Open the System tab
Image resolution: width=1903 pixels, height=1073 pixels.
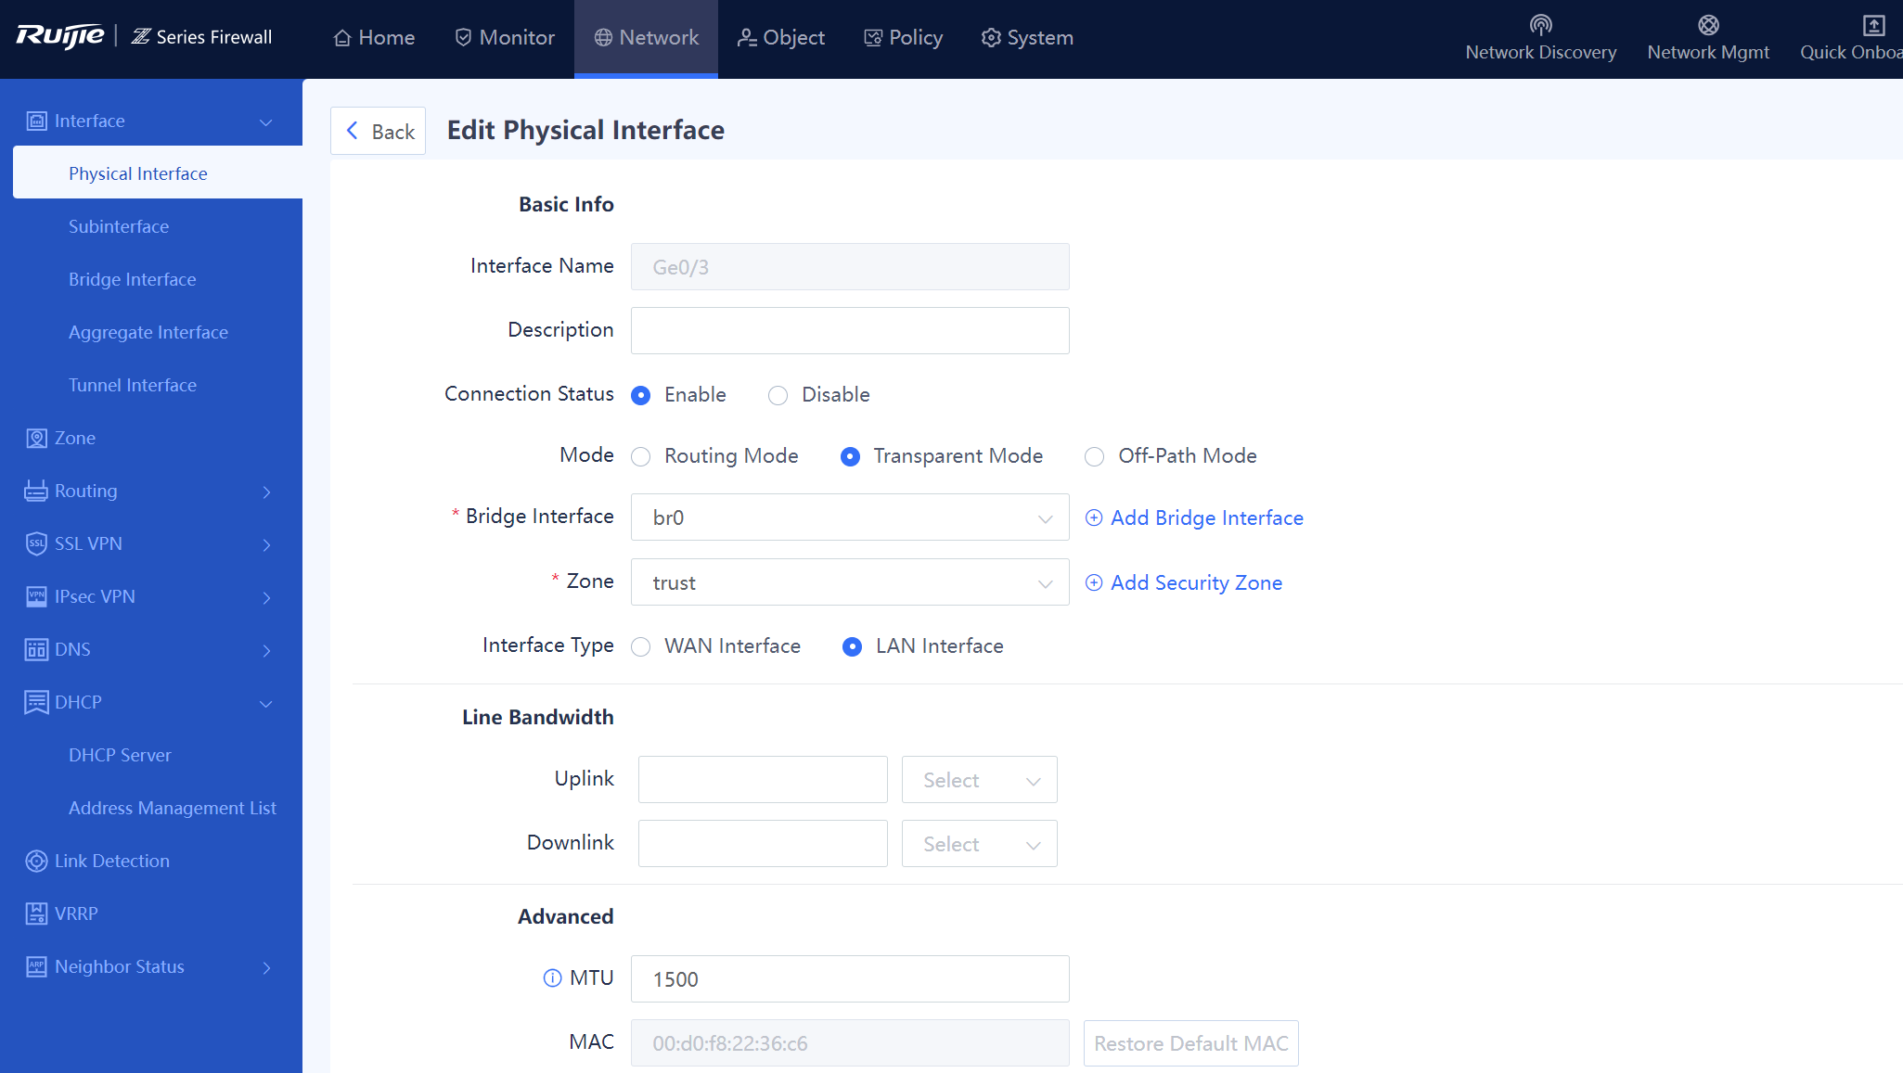tap(1027, 37)
